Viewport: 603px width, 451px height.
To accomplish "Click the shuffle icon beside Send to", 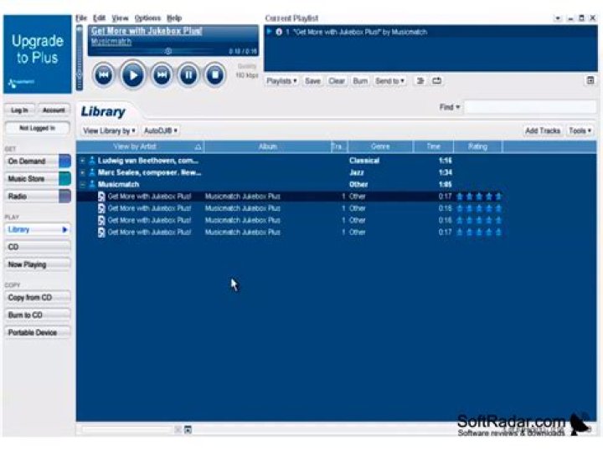I will pyautogui.click(x=420, y=81).
